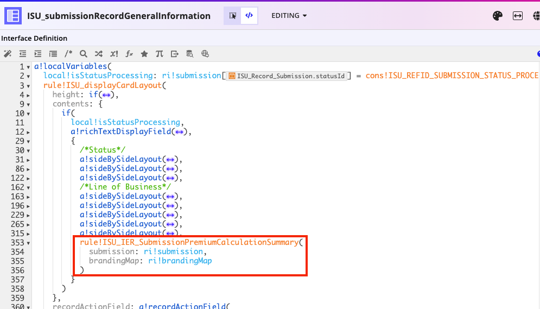Viewport: 540px width, 309px height.
Task: Open the color palette theme icon
Action: [x=498, y=16]
